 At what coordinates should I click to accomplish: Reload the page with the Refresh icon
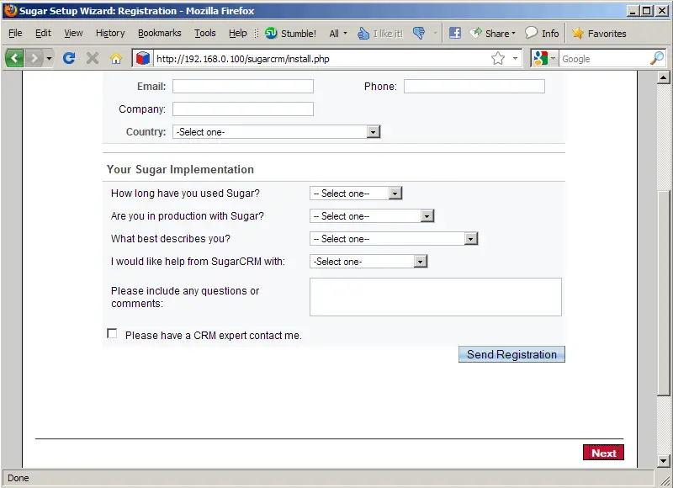[x=69, y=58]
